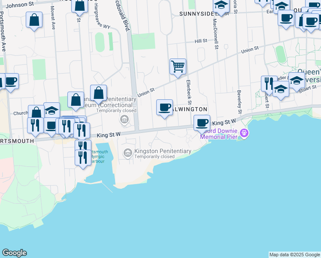Click the SUNNYSIDE neighbourhood label

(x=197, y=14)
